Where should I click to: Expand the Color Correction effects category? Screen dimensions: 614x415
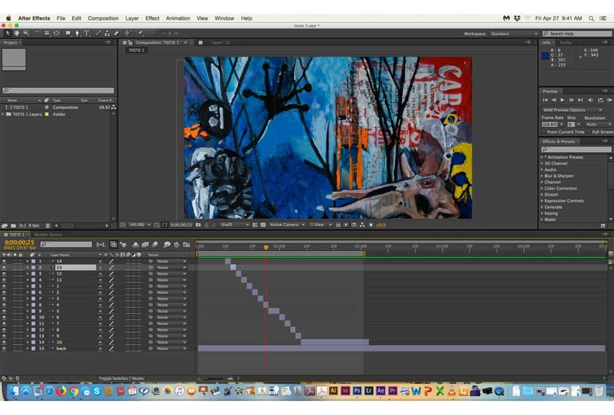(x=542, y=188)
